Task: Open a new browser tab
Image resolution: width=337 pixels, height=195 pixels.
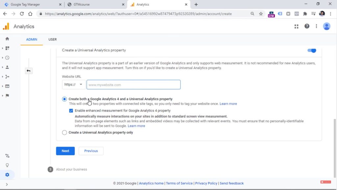Action: pyautogui.click(x=196, y=5)
